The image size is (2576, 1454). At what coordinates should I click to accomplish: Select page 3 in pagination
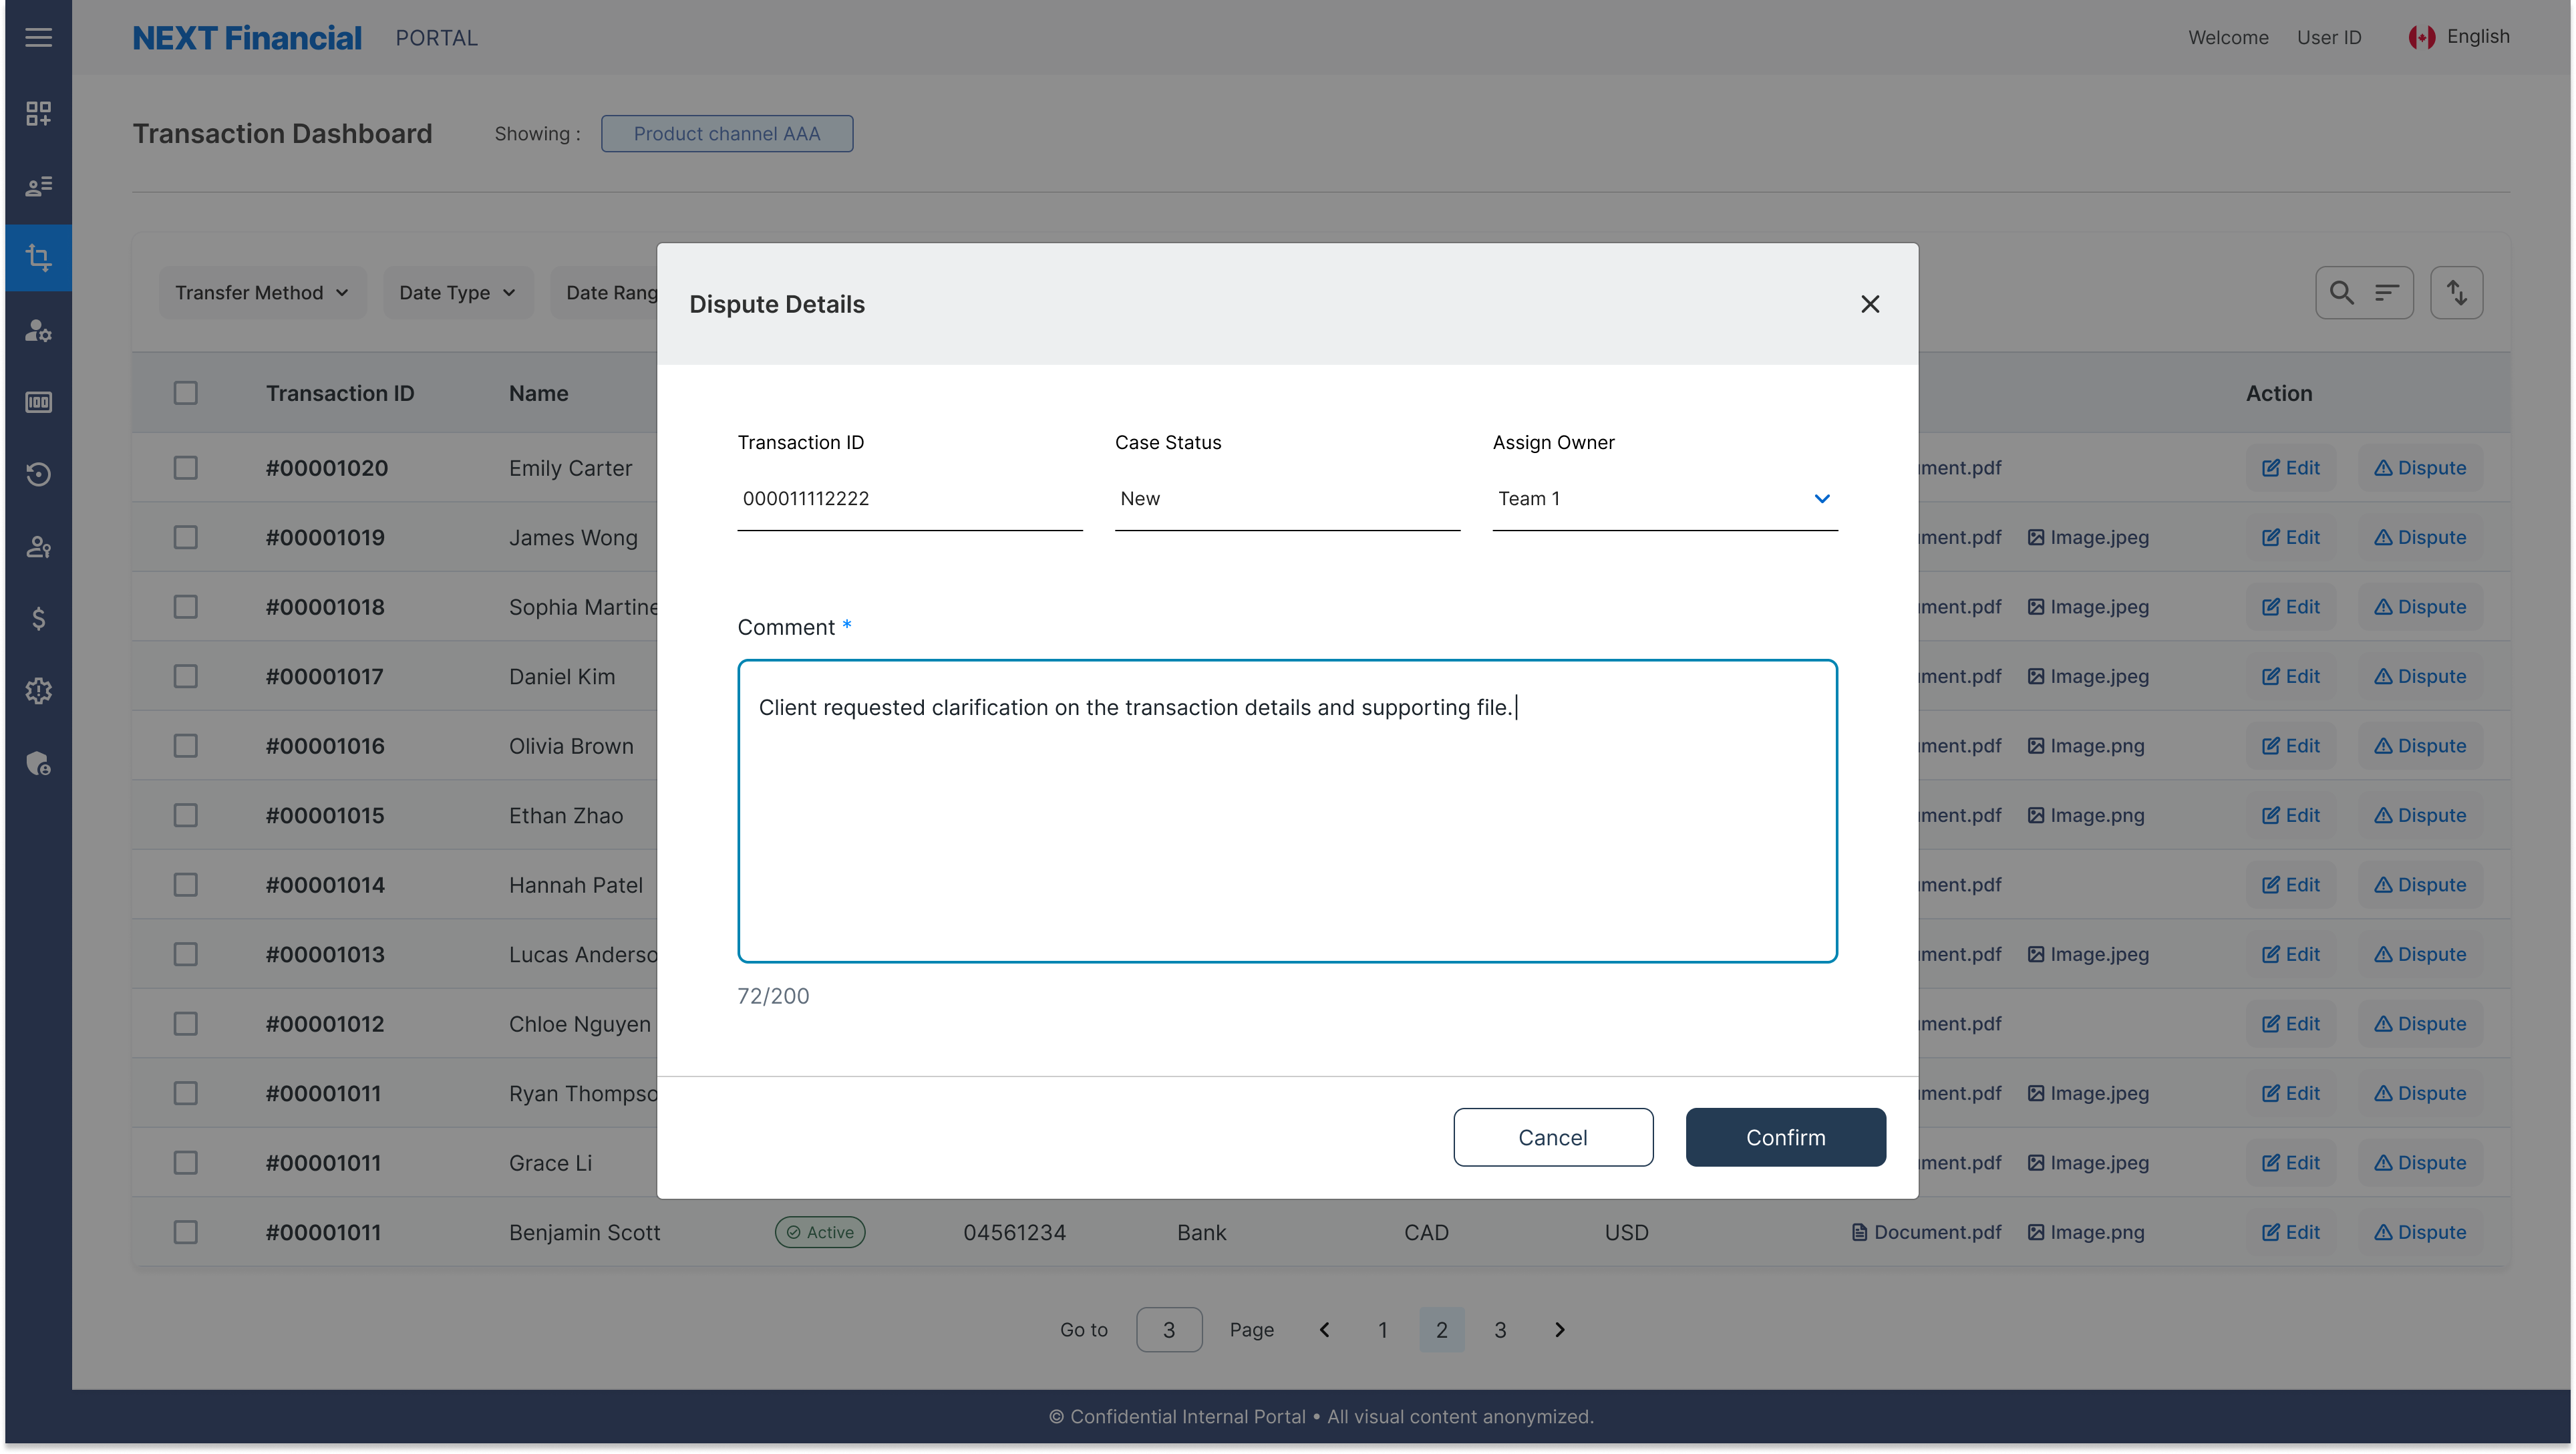pyautogui.click(x=1500, y=1330)
